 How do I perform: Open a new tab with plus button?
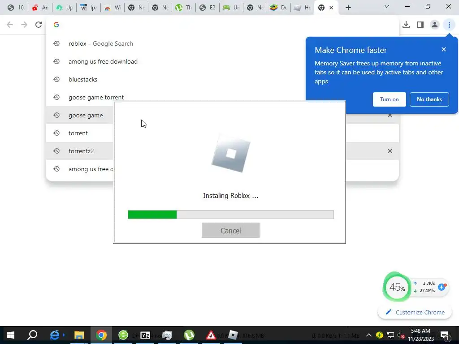click(348, 8)
